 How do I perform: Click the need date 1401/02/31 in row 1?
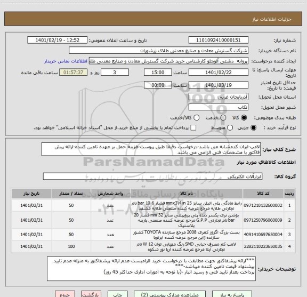point(31,205)
